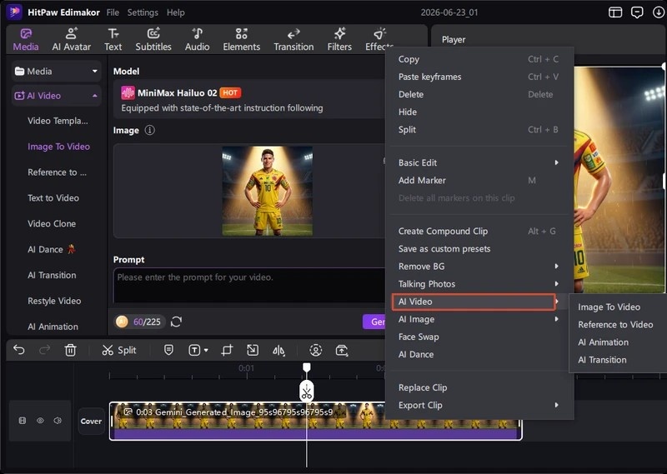Expand the Basic Edit submenu

point(479,162)
